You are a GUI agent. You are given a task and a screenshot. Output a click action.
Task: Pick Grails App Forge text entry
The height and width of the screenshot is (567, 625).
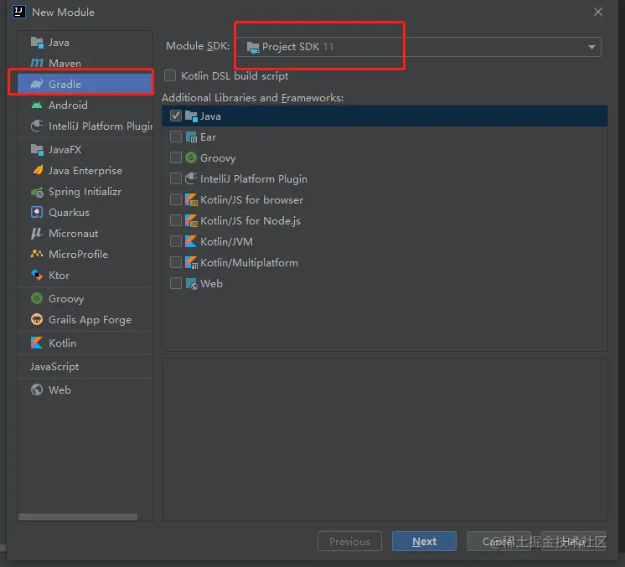click(x=90, y=320)
